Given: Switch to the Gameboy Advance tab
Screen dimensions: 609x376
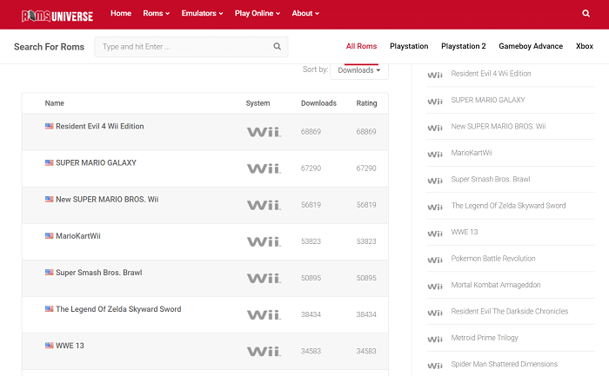Looking at the screenshot, I should click(531, 46).
